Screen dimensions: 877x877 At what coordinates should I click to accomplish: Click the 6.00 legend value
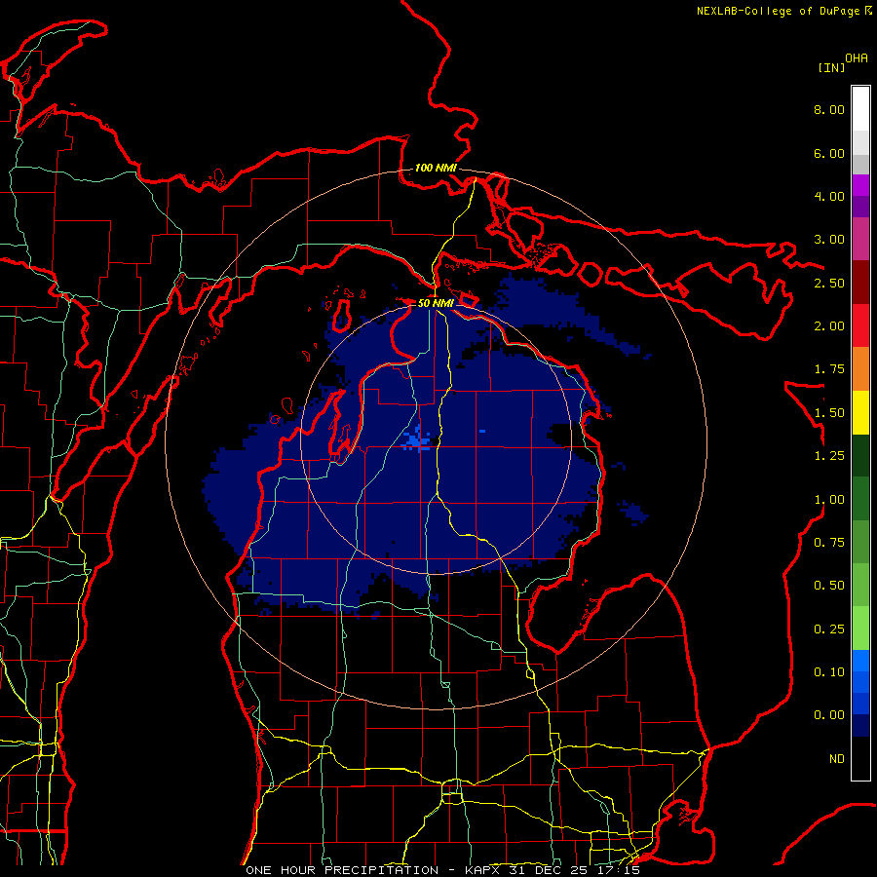click(829, 153)
